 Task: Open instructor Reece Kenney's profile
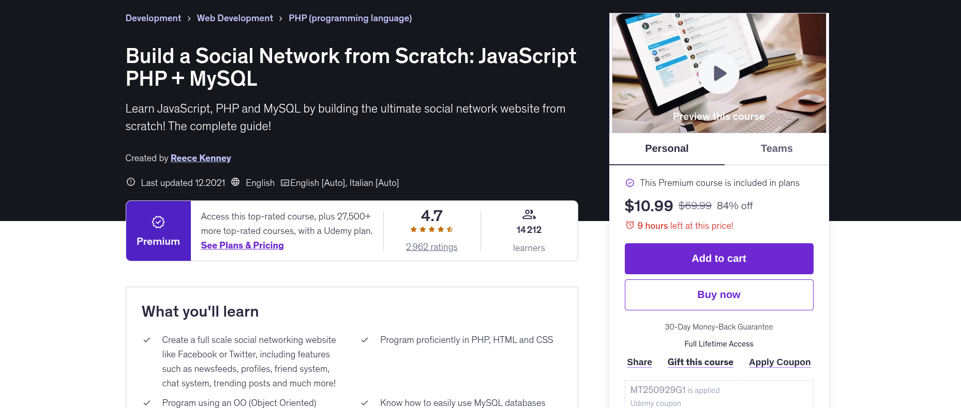pos(201,158)
